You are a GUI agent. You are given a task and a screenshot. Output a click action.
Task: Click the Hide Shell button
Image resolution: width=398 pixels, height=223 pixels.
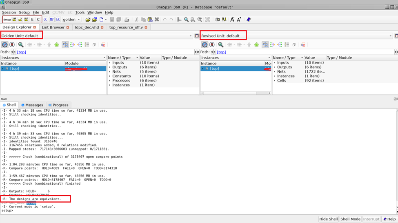point(328,219)
